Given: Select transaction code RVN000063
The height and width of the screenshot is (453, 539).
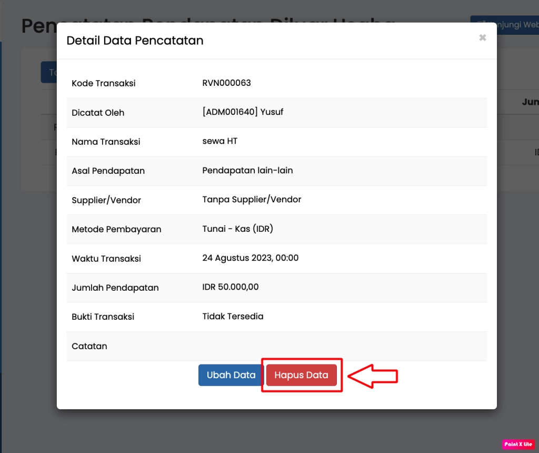Looking at the screenshot, I should (226, 83).
